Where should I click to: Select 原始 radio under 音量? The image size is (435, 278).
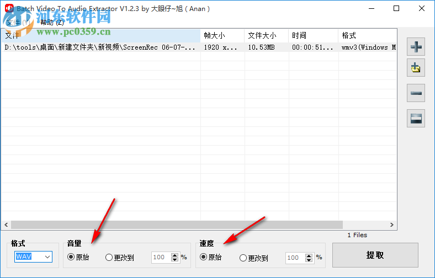71,257
